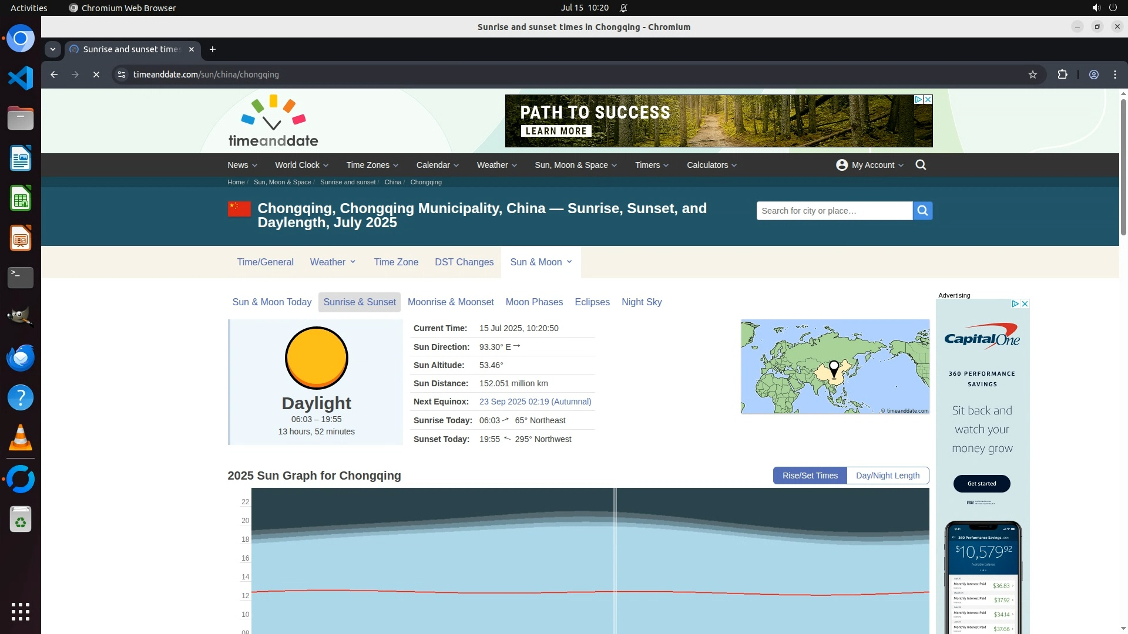Open the next equinox date link

coord(535,402)
